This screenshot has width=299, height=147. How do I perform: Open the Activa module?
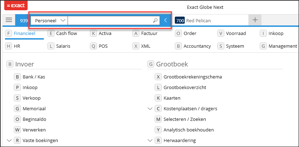tap(105, 34)
